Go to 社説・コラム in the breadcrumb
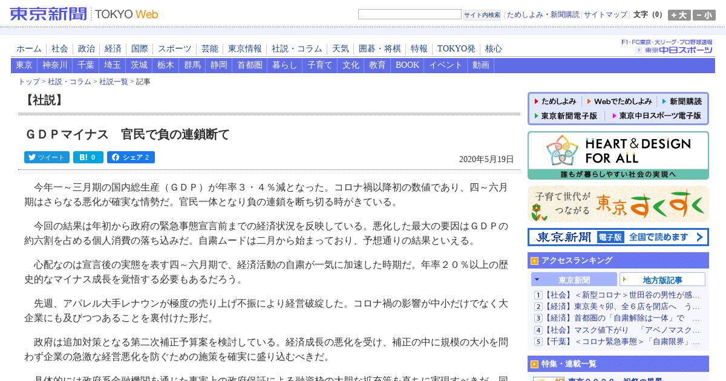The image size is (726, 381). click(70, 82)
